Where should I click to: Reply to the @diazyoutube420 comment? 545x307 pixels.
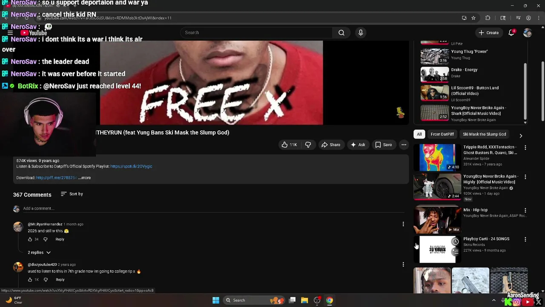point(60,280)
